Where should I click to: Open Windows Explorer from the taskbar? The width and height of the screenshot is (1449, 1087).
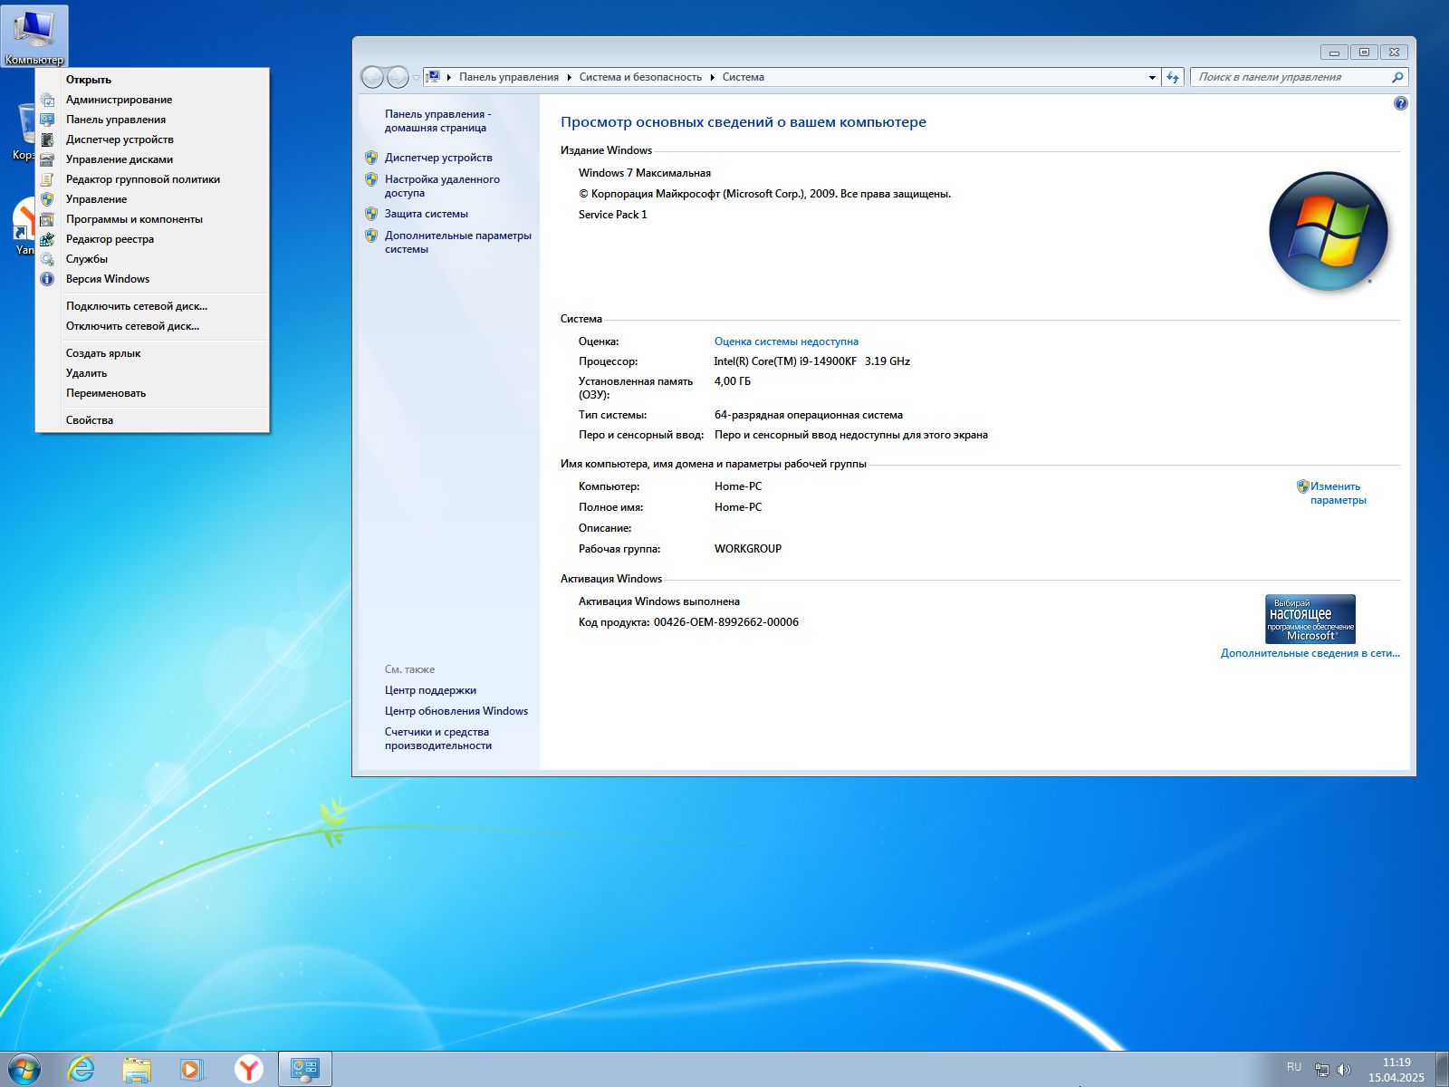137,1069
